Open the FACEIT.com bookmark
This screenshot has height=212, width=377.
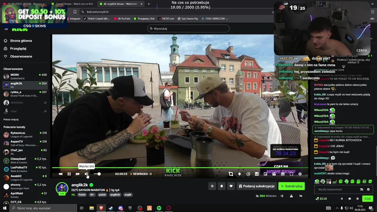click(x=166, y=19)
